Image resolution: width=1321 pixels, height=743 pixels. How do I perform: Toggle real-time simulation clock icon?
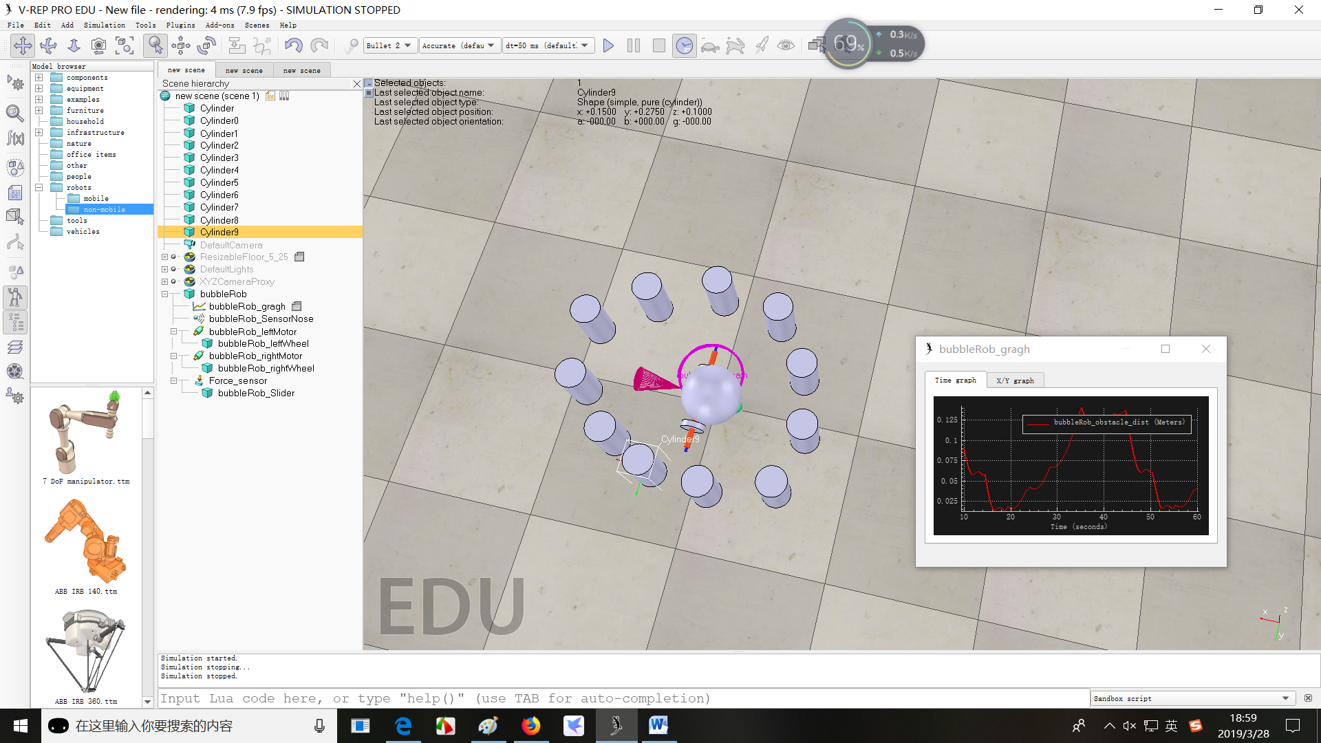click(684, 45)
